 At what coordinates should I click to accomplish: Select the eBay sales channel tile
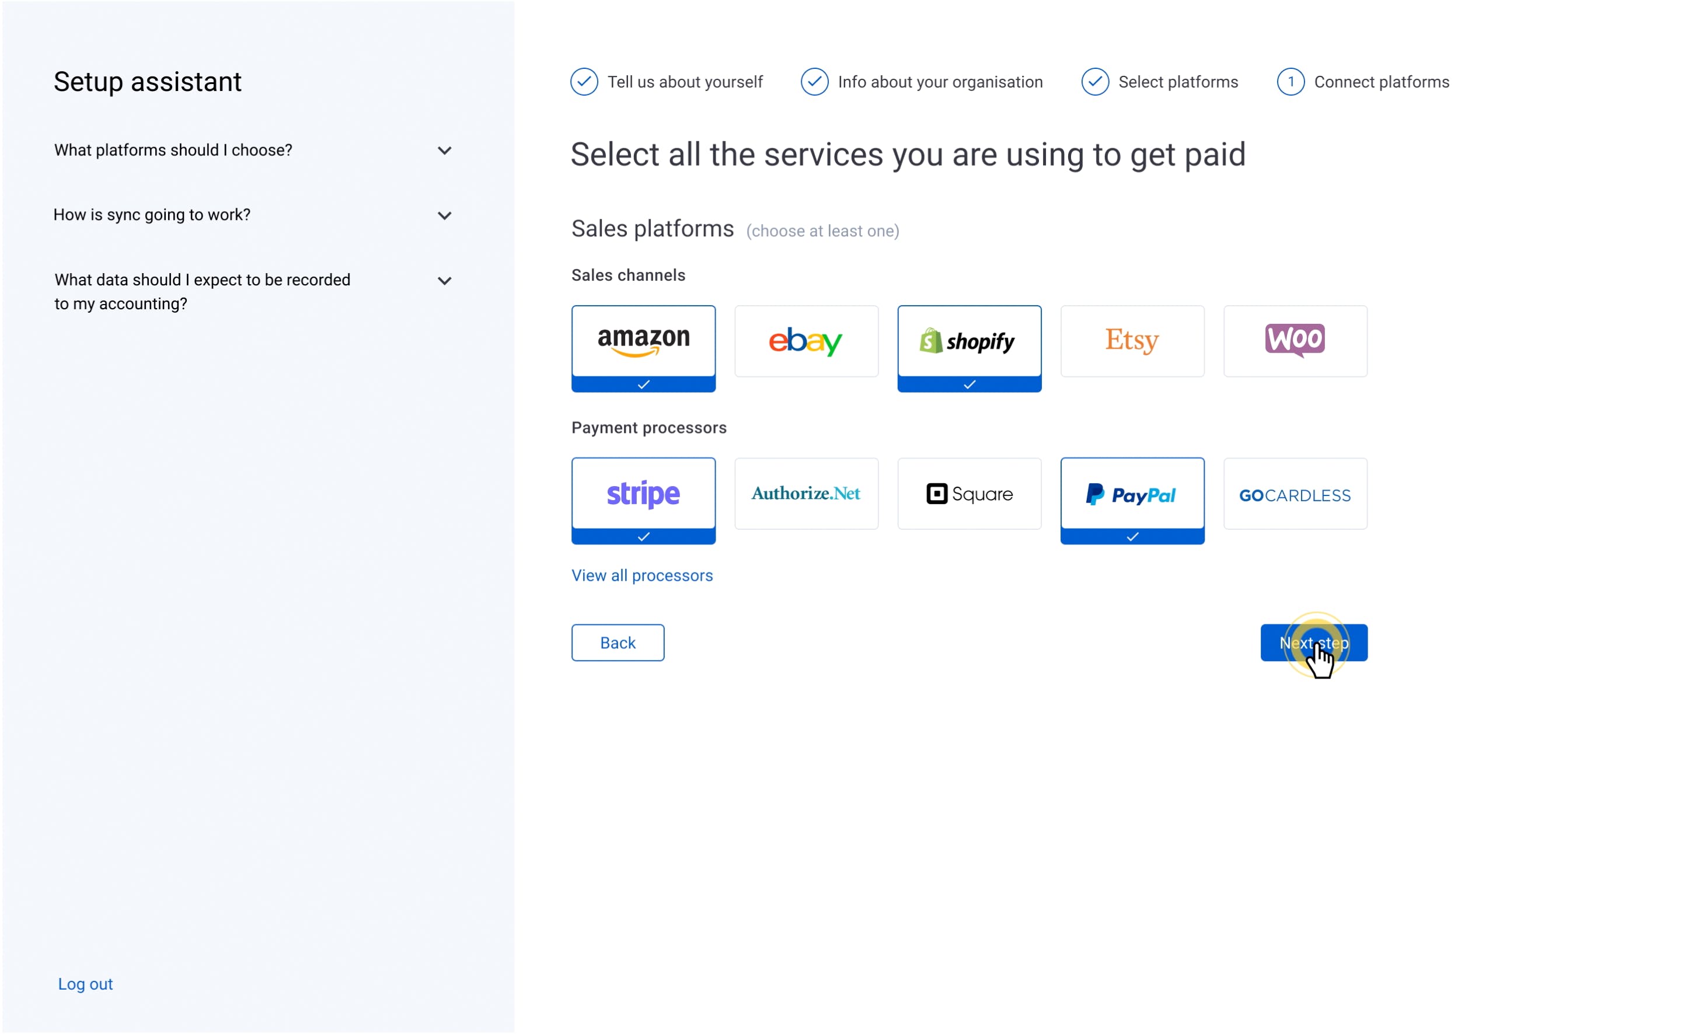805,341
